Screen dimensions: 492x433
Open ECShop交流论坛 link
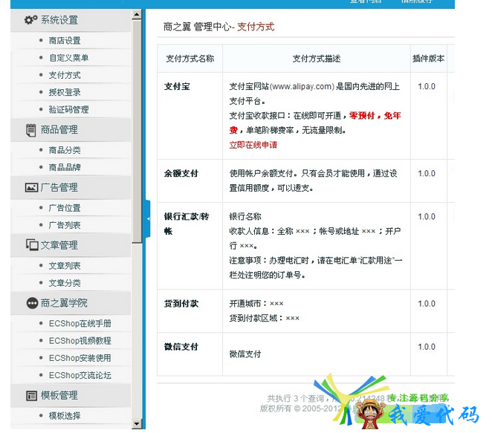click(x=80, y=375)
